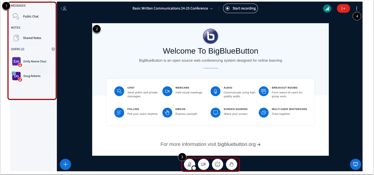Select Doug Roberts in the users list
The image size is (374, 175).
point(32,76)
